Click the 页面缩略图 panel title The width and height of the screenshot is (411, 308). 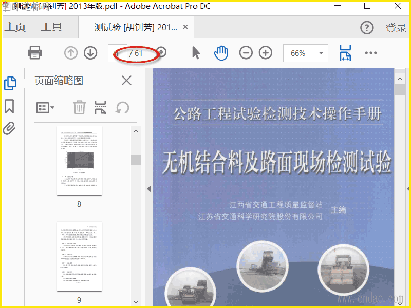pyautogui.click(x=59, y=81)
